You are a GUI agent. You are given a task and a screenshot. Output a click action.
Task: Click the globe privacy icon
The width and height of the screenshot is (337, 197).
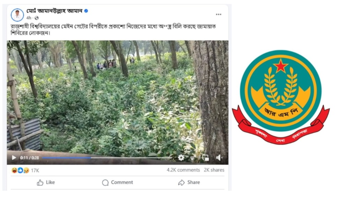pos(37,18)
